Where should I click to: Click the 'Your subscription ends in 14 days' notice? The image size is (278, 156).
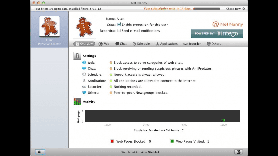point(167,9)
